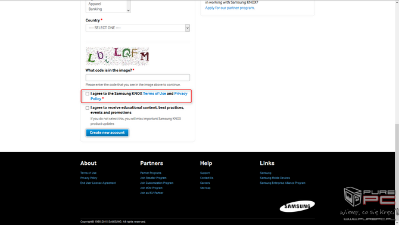Image resolution: width=399 pixels, height=225 pixels.
Task: Focus the captcha code input field
Action: [x=138, y=78]
